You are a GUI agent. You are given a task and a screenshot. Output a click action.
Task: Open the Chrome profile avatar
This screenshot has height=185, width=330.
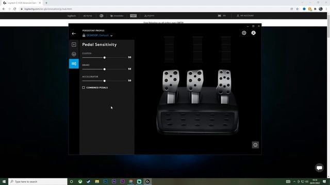[321, 9]
